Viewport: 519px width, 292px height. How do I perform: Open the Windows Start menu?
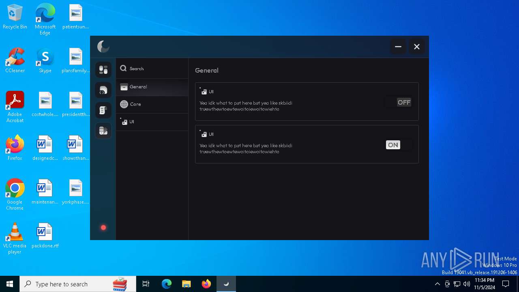10,284
